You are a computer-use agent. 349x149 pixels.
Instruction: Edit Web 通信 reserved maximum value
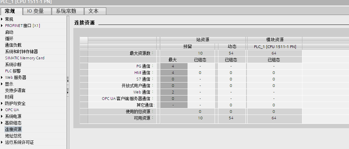point(173,92)
